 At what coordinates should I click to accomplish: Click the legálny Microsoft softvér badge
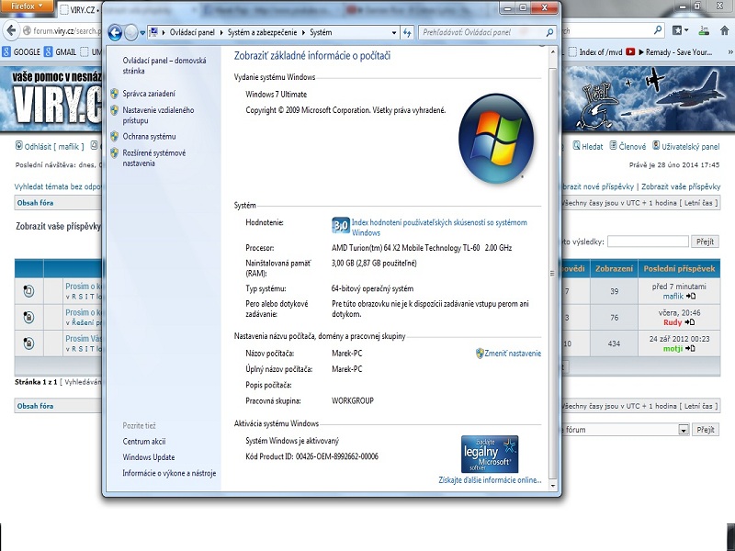(490, 454)
